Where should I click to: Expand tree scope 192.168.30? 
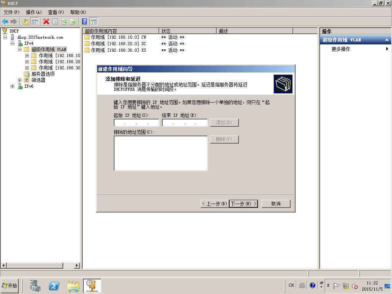[27, 68]
